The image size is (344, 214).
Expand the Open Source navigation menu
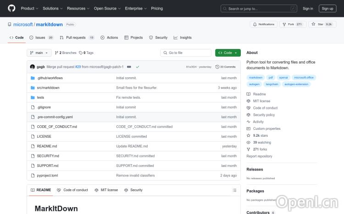tap(107, 8)
